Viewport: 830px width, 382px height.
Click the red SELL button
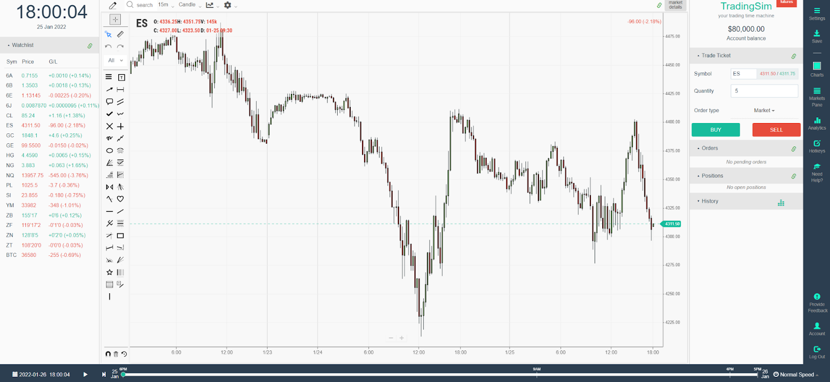coord(777,130)
